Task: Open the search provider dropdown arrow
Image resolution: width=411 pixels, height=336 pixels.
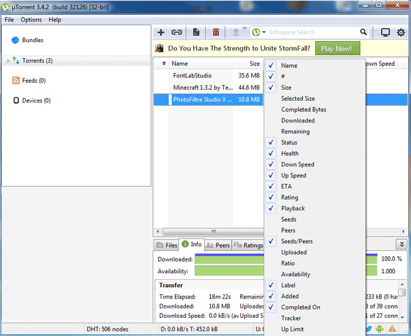Action: click(264, 32)
